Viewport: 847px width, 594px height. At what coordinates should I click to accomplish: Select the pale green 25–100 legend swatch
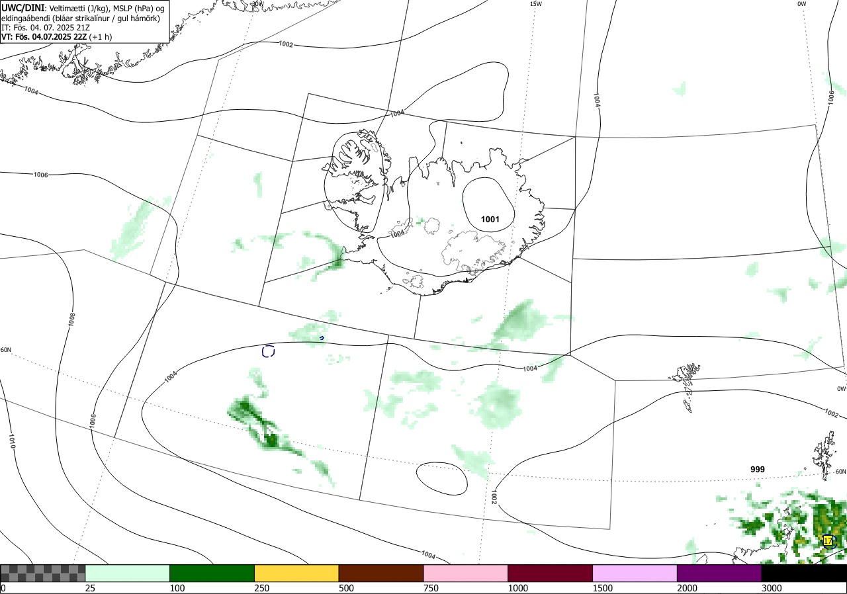click(128, 573)
